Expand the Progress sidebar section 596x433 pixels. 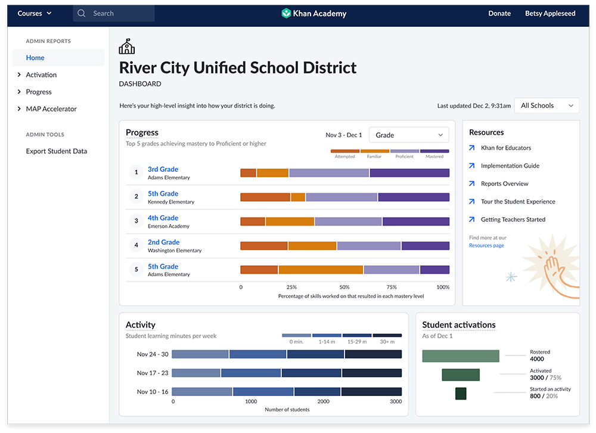[x=20, y=92]
